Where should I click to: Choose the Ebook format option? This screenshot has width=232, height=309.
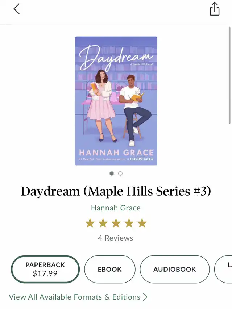(x=110, y=269)
